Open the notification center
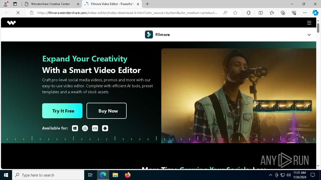Screen dimensions: 321x180 313,175
